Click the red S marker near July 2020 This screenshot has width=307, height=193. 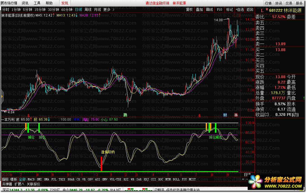point(29,115)
